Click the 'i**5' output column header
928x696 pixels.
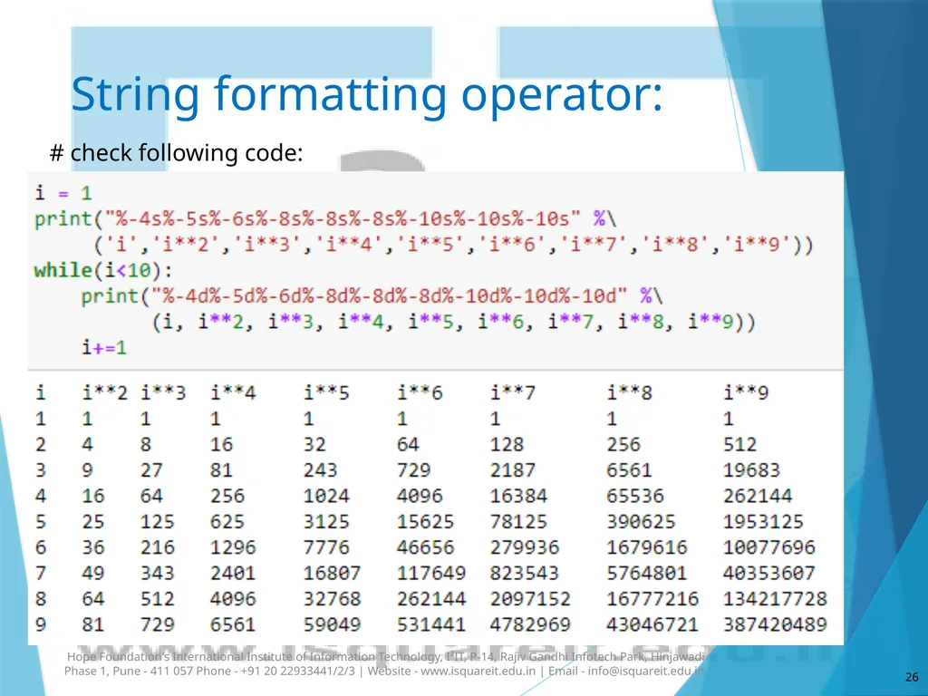326,392
